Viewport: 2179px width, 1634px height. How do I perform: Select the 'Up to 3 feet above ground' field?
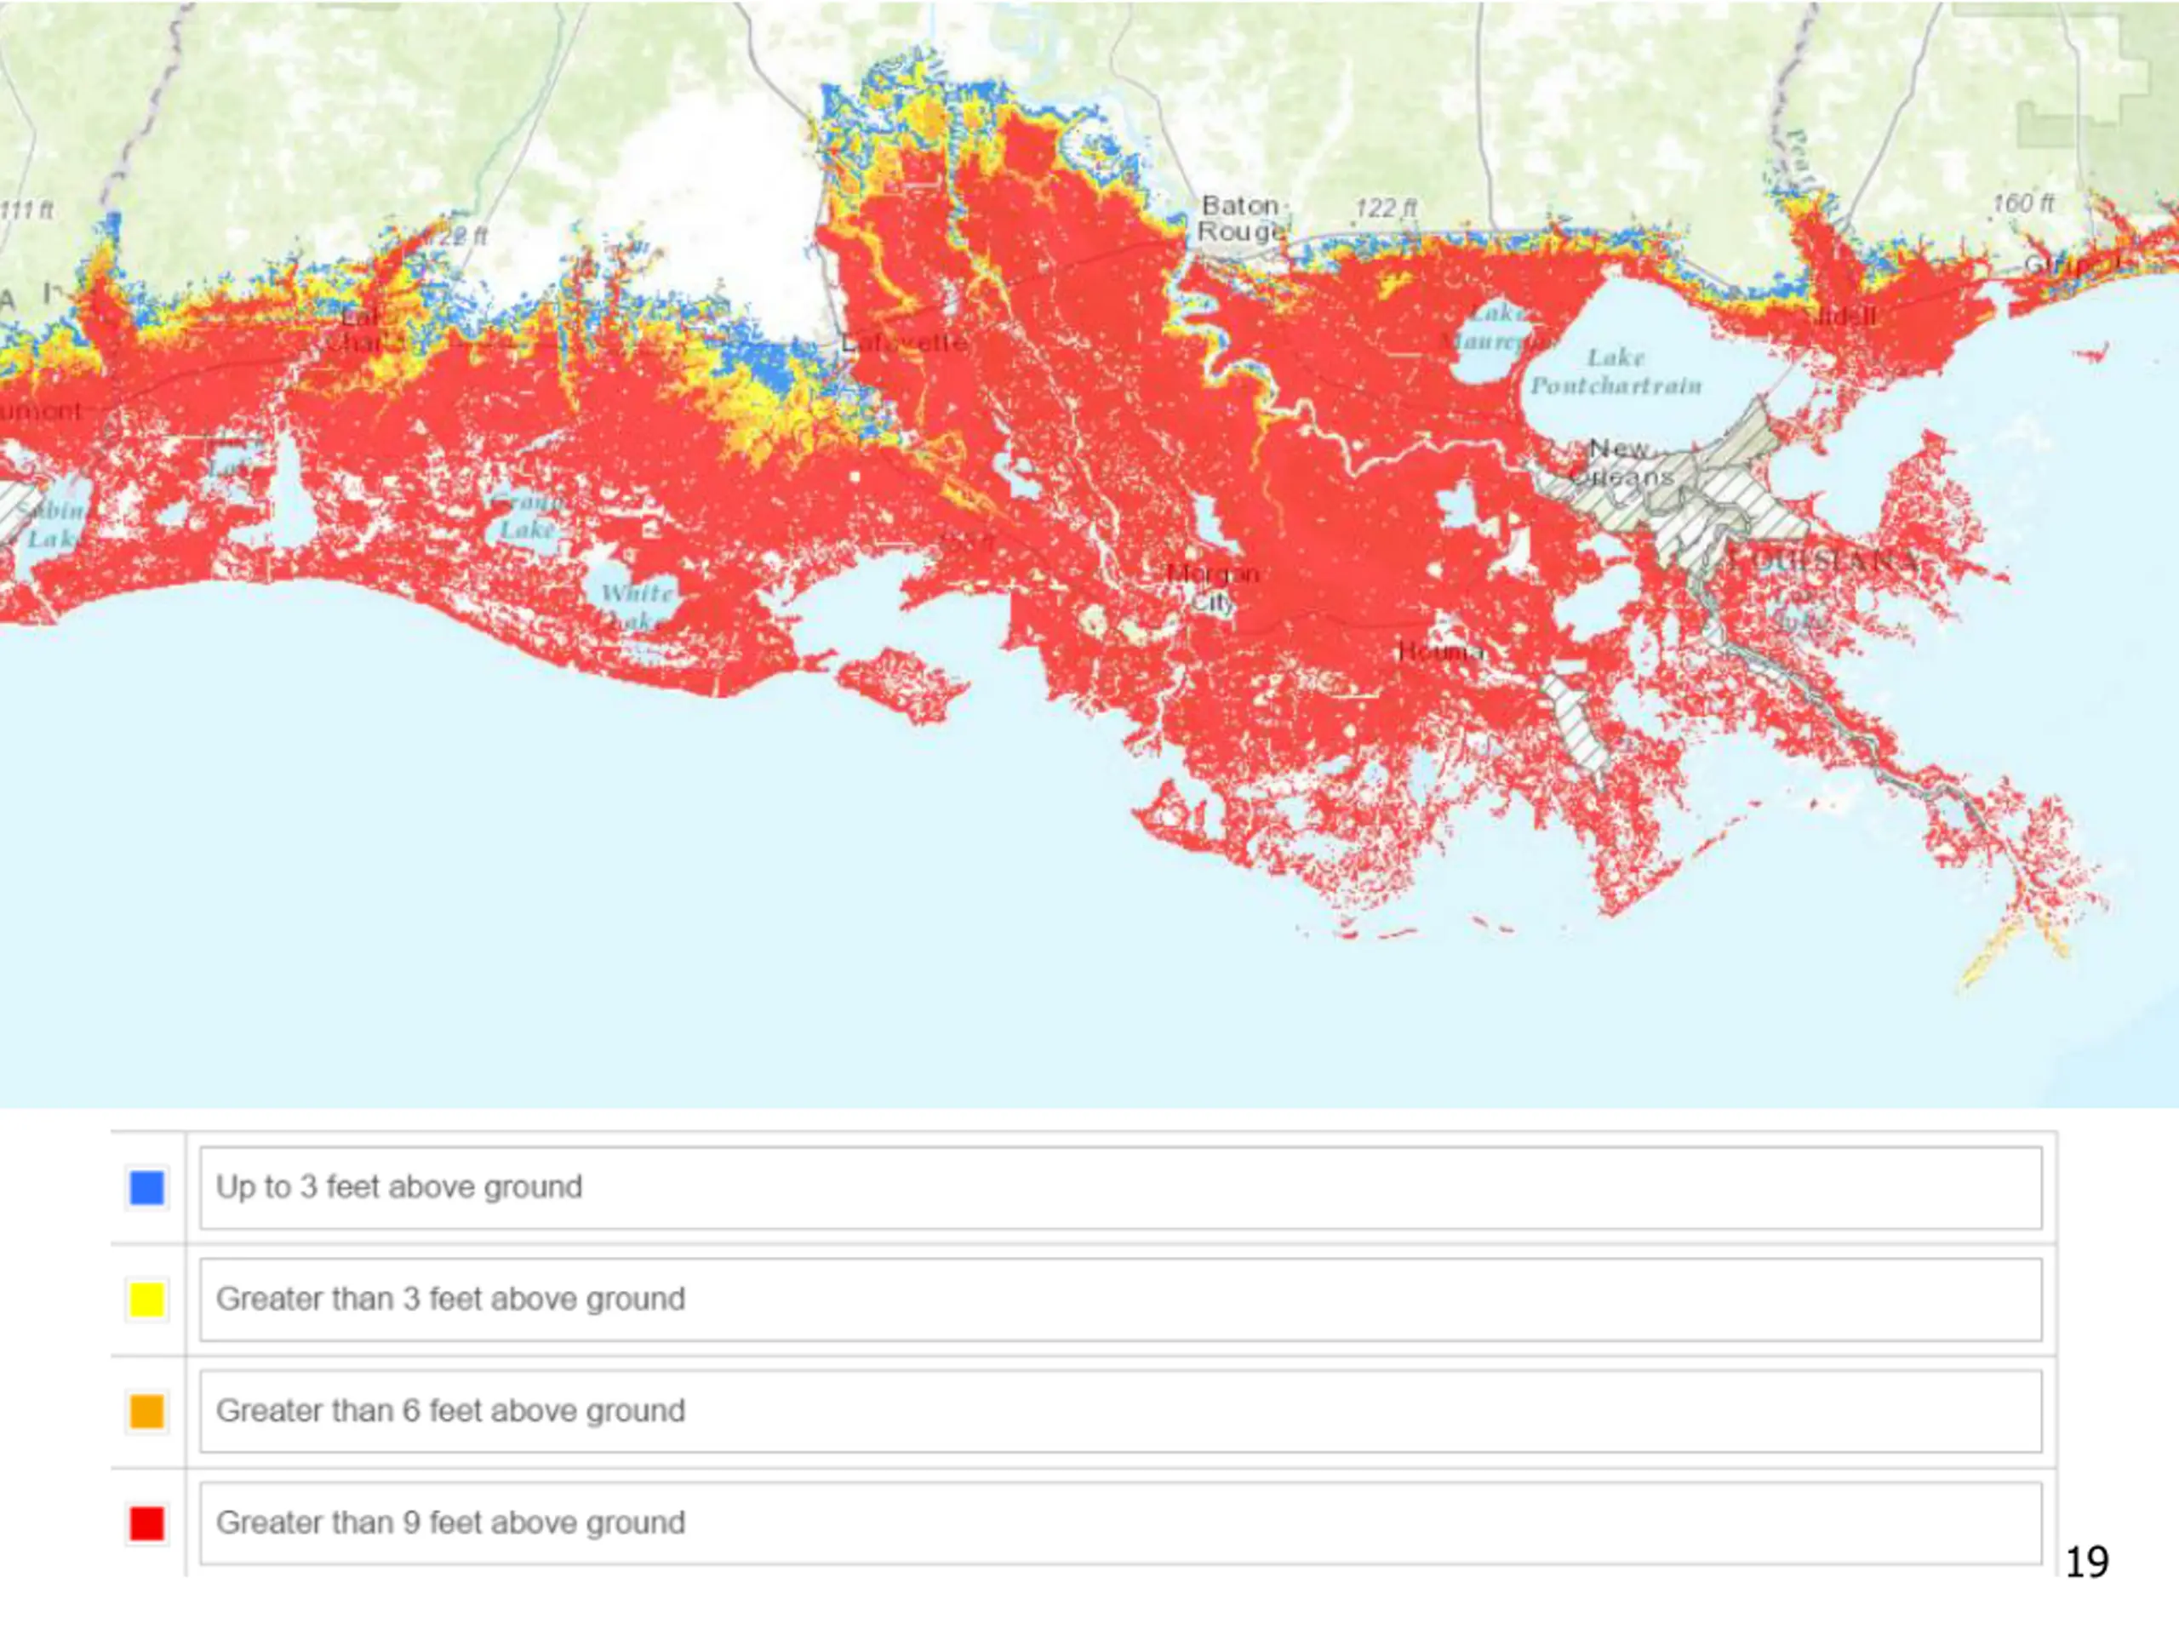[x=1121, y=1188]
